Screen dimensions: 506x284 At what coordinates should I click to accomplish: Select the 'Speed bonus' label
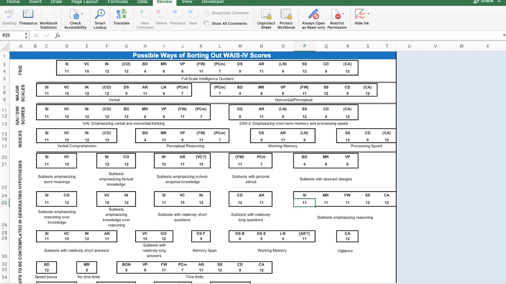tap(46, 277)
